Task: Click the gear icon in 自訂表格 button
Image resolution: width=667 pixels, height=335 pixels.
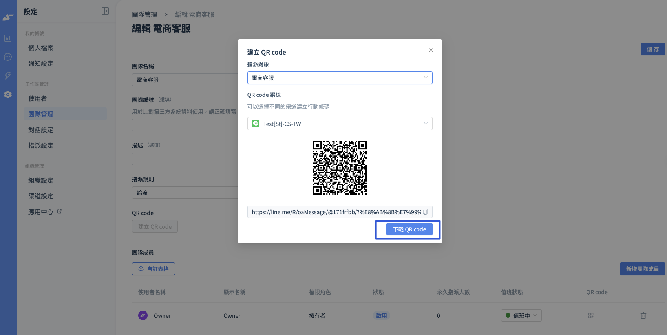Action: pos(141,269)
